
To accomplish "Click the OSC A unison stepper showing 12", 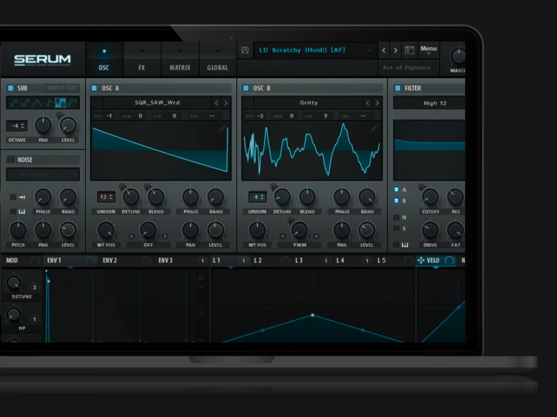I will [x=106, y=197].
